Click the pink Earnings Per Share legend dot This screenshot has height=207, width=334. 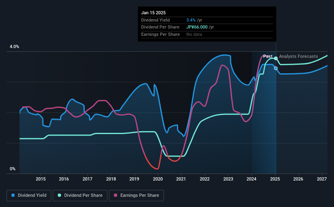tap(116, 195)
